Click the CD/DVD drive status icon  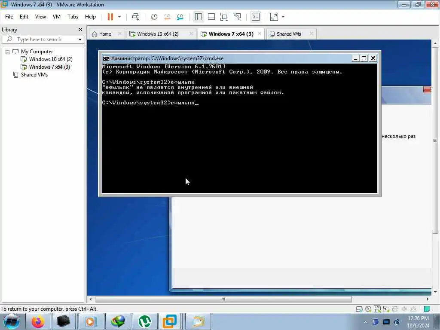click(x=368, y=309)
